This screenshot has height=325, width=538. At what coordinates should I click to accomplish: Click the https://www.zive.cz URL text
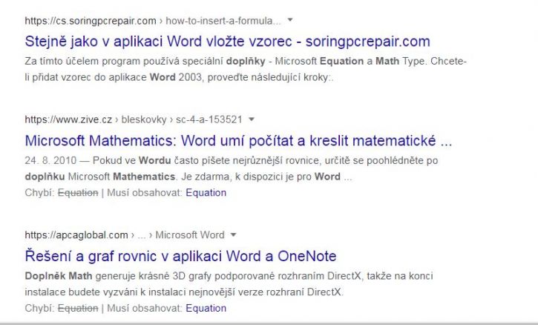[x=68, y=119]
